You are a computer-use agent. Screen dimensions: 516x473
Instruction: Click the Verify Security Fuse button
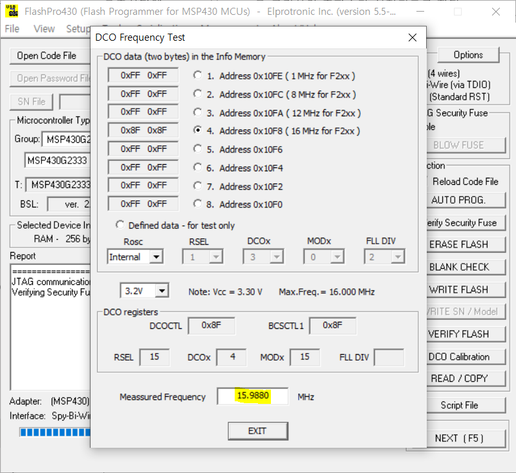tap(466, 223)
